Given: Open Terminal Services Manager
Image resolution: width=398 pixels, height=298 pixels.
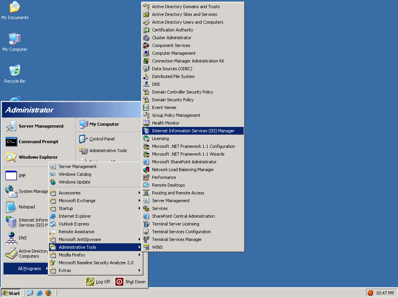Looking at the screenshot, I should pos(176,239).
